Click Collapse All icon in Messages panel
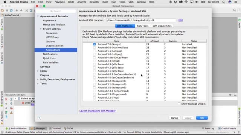 point(11,103)
